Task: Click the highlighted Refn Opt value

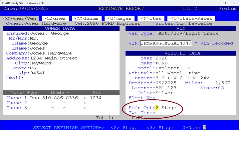Action: pyautogui.click(x=156, y=108)
